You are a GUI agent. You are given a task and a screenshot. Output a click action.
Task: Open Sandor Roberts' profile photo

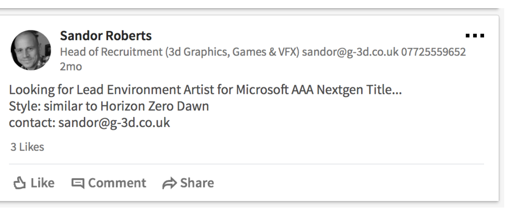coord(31,50)
